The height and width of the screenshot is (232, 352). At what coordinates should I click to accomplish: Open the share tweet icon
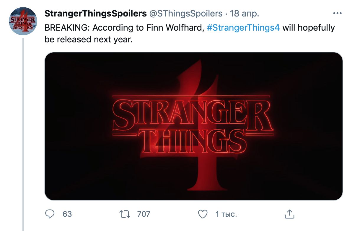pos(290,214)
